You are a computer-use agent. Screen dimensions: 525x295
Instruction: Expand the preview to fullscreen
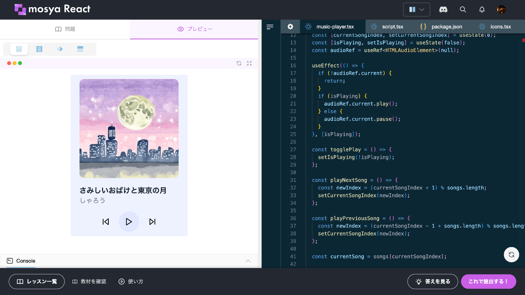[x=249, y=63]
